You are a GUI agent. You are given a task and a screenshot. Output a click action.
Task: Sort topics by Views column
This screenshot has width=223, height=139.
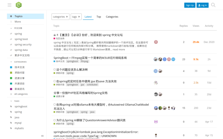[196, 26]
